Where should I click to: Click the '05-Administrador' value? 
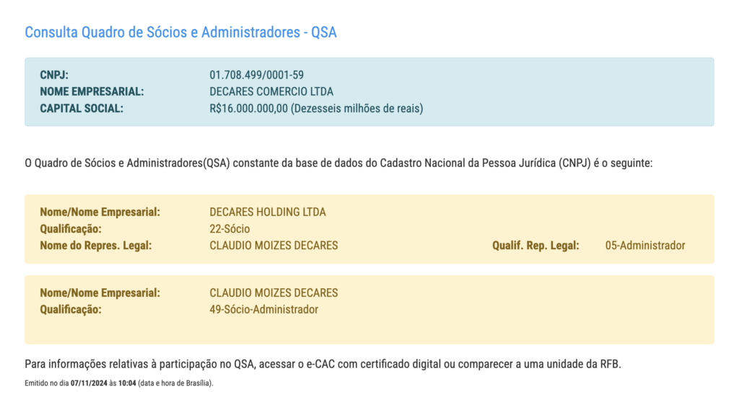pyautogui.click(x=645, y=246)
